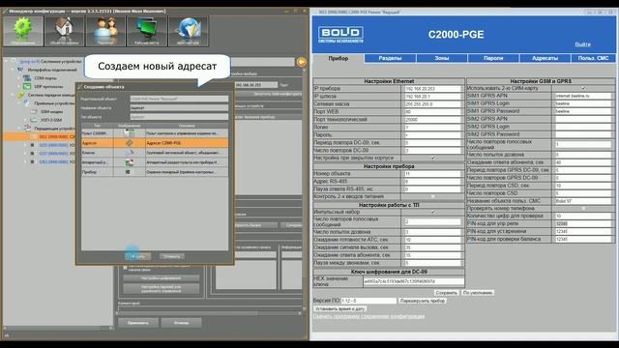
Task: Expand the root system devices tree node
Action: [7, 61]
